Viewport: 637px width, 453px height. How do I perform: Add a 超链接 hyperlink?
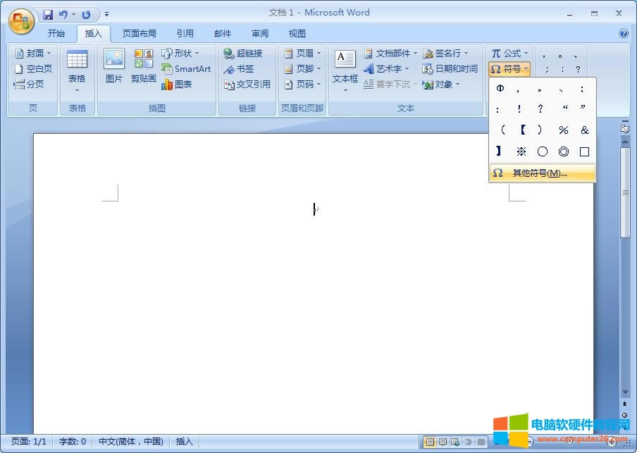[x=242, y=54]
